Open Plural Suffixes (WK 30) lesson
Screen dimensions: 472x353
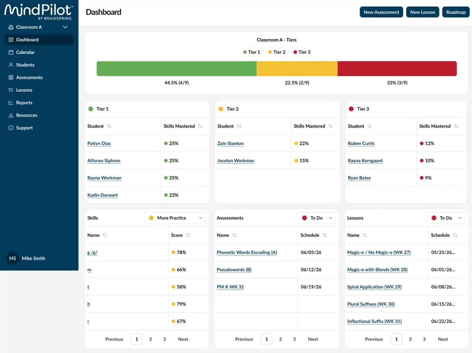371,304
